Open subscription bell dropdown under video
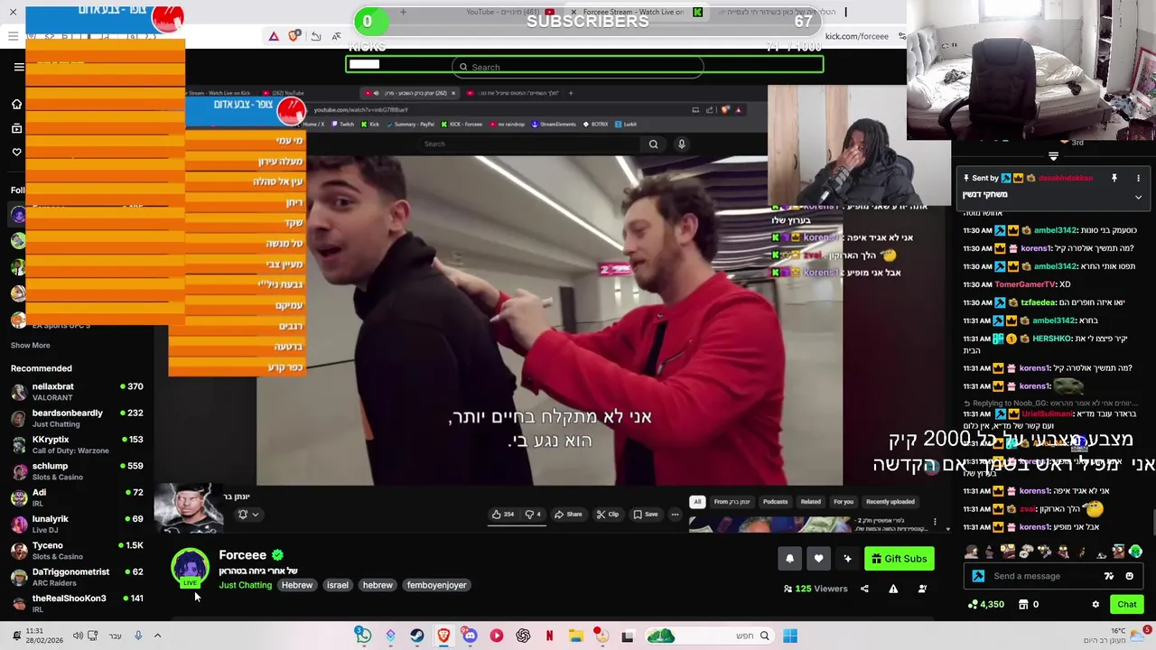 pyautogui.click(x=247, y=515)
